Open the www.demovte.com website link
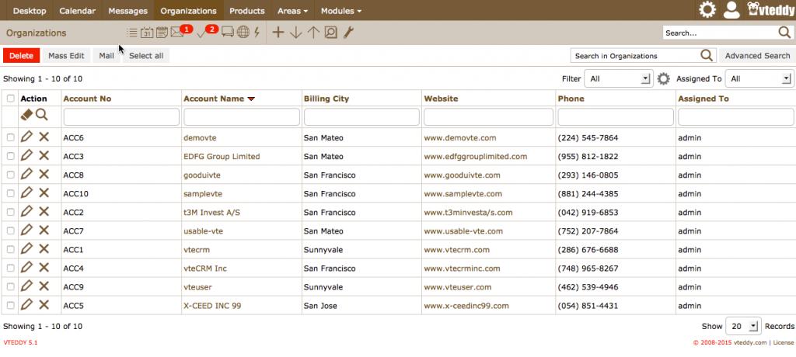This screenshot has height=357, width=796. pyautogui.click(x=460, y=137)
